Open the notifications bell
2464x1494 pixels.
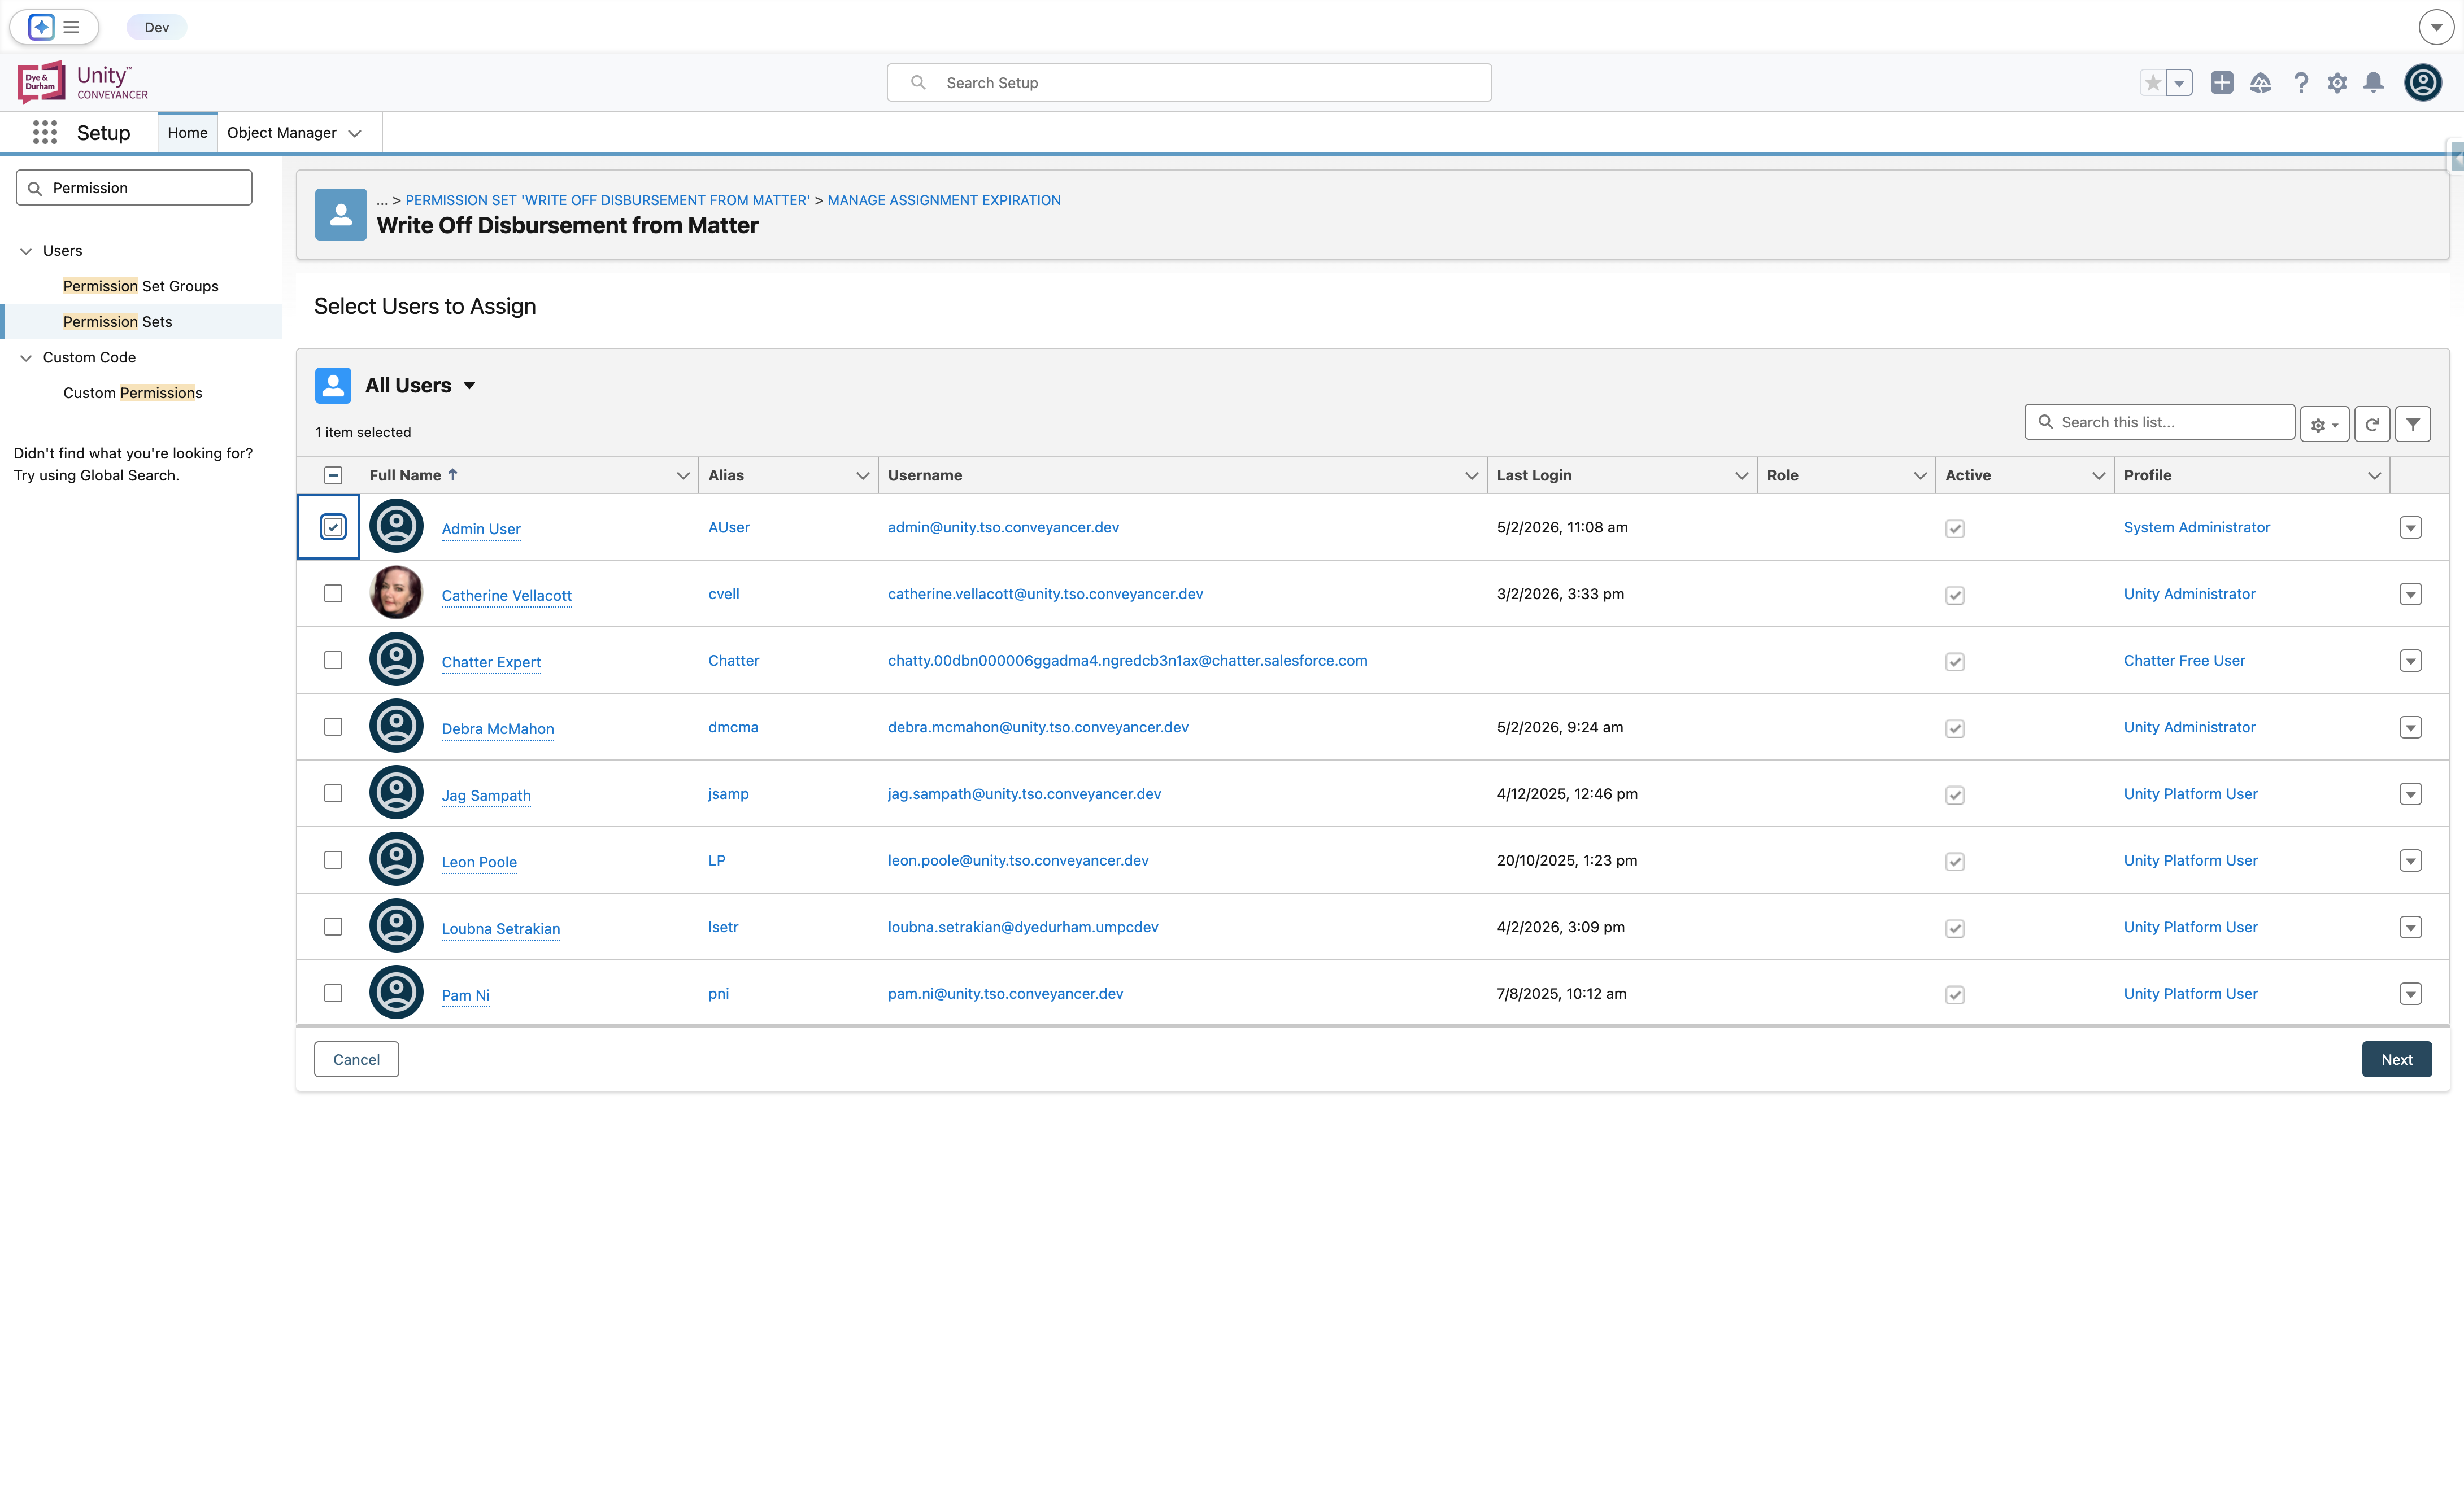pos(2373,83)
